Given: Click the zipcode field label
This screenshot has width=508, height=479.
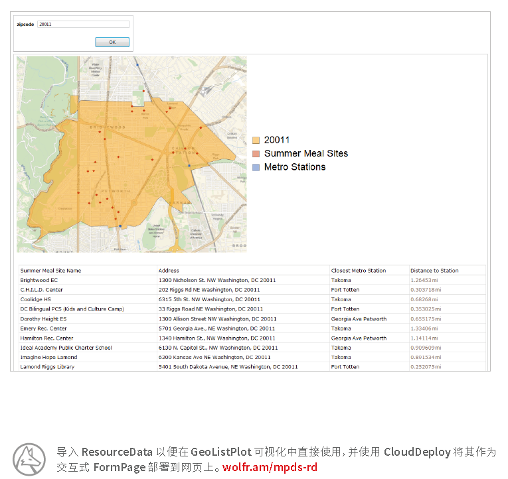Looking at the screenshot, I should pyautogui.click(x=26, y=25).
